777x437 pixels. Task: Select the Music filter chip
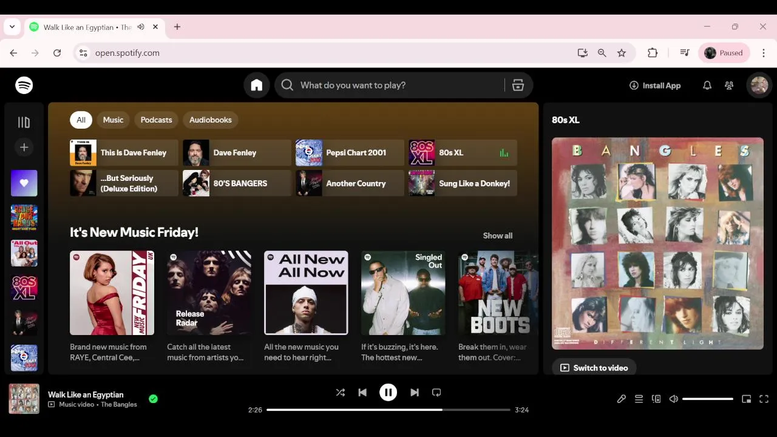coord(113,120)
